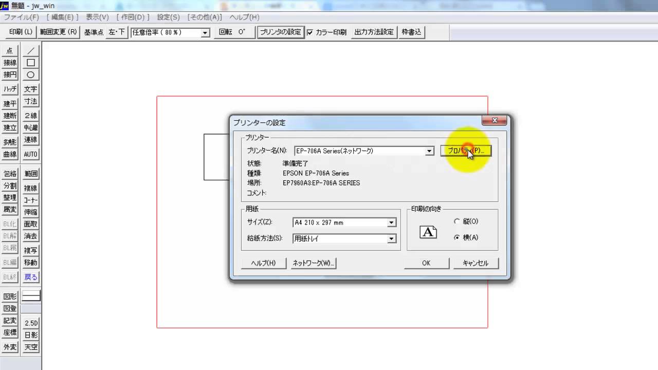The width and height of the screenshot is (658, 370).
Task: Select the 面取 chamfer tool
Action: pos(31,224)
